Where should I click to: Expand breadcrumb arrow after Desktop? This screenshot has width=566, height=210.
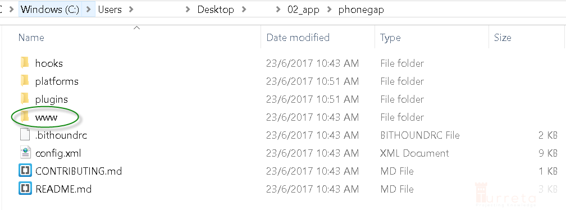point(244,10)
